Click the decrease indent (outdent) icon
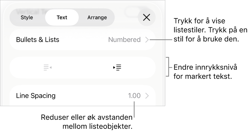This screenshot has width=250, height=131. pyautogui.click(x=47, y=68)
